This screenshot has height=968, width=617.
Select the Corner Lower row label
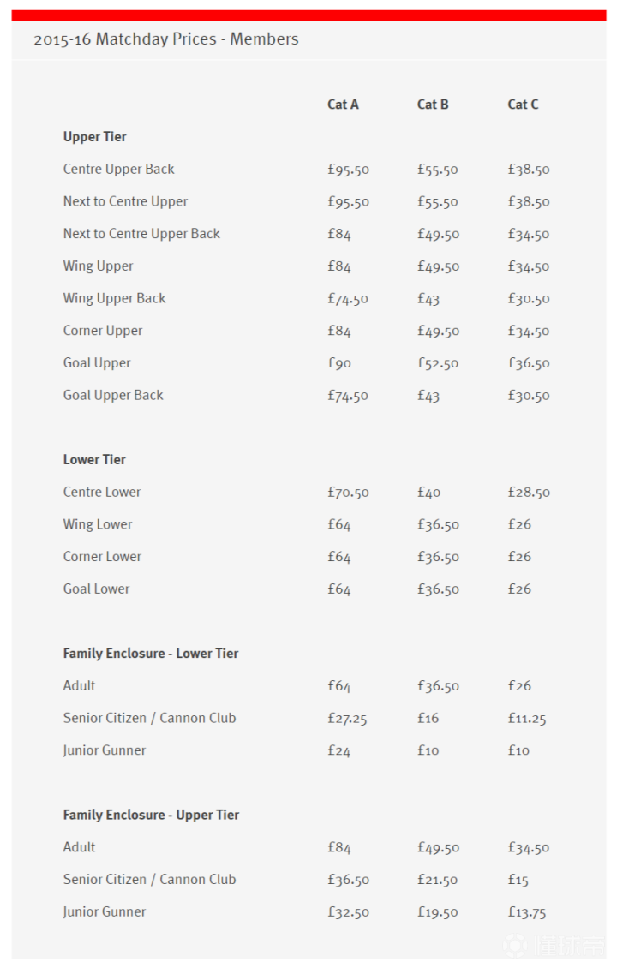click(102, 557)
